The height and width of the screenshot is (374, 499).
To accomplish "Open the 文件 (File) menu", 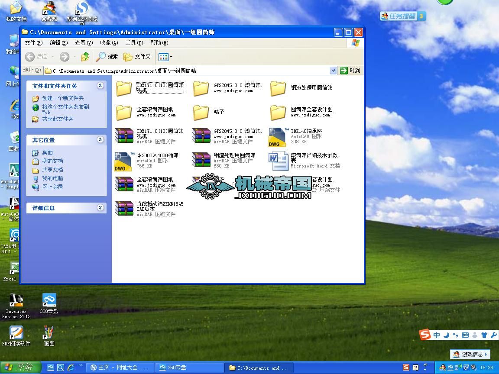I will point(33,43).
